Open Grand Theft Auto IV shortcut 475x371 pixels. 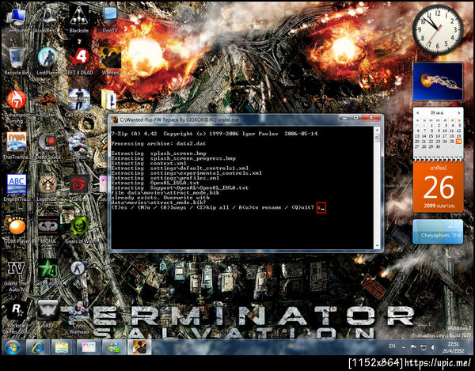click(17, 276)
